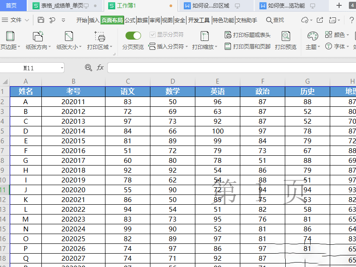The width and height of the screenshot is (356, 267).
Task: Click the page setup dialog launcher
Action: 114,54
